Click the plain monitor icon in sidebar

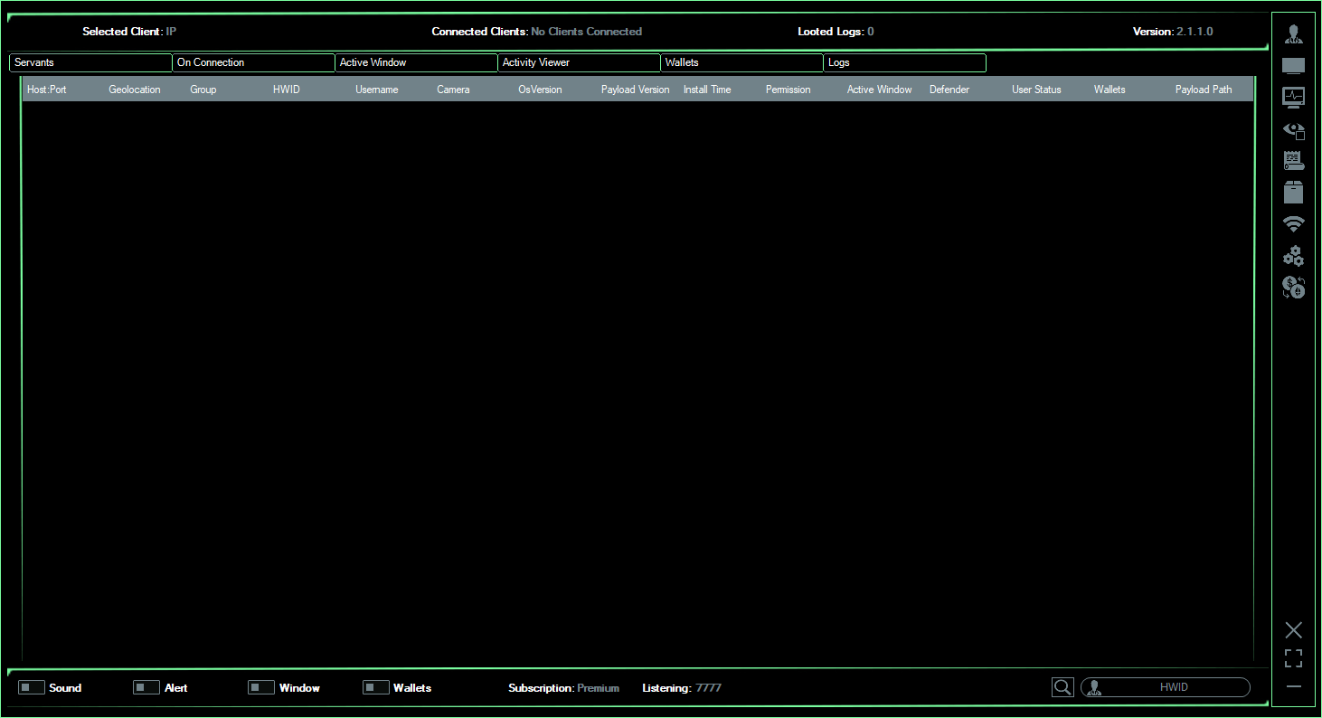point(1293,66)
